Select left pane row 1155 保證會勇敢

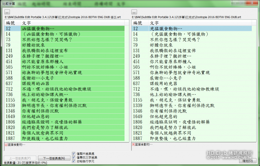pos(65,100)
